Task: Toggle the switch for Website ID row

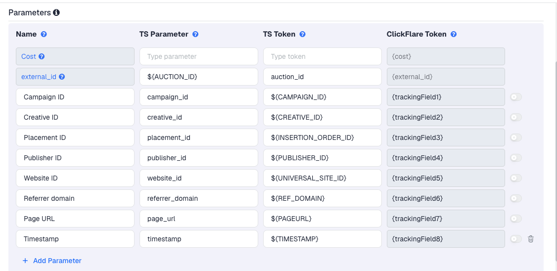Action: 516,178
